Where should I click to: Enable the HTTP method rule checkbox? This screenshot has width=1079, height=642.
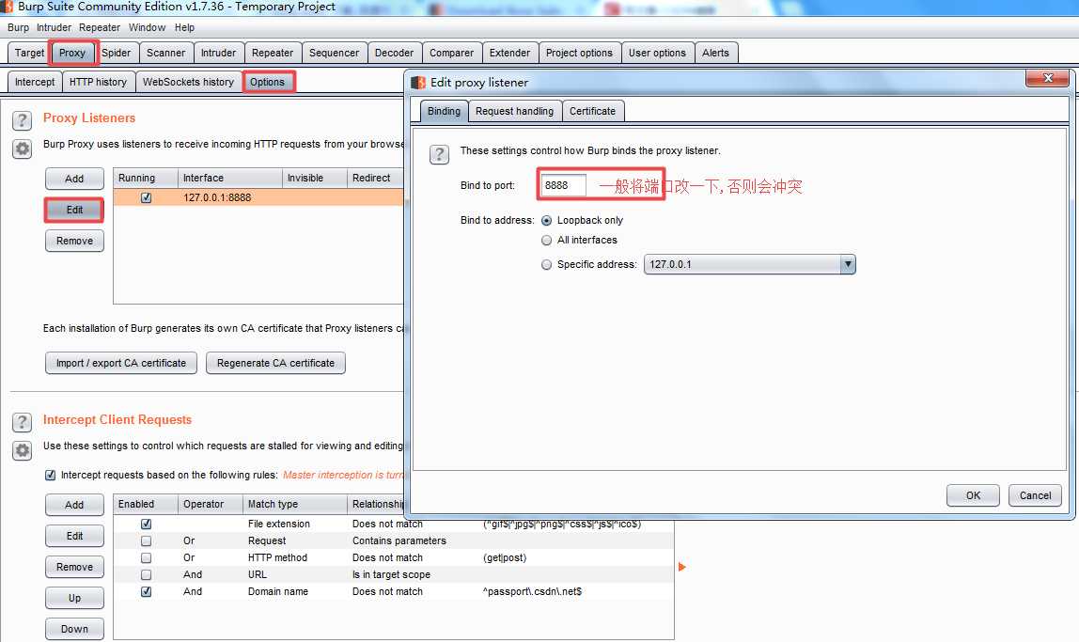click(146, 558)
